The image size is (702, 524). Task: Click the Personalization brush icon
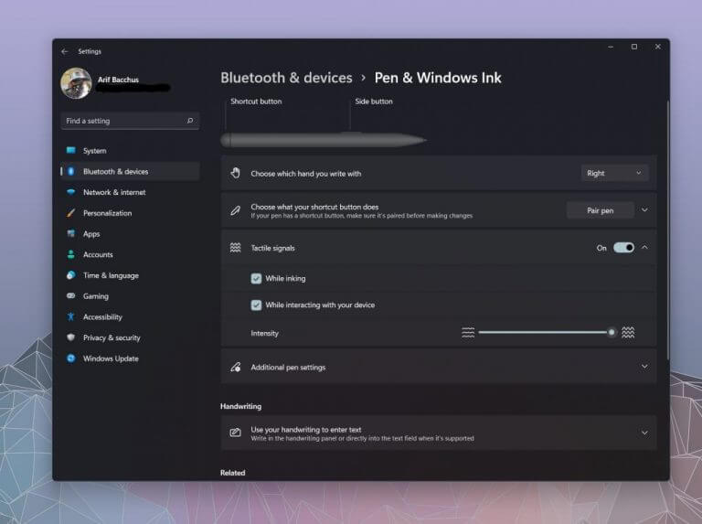70,213
